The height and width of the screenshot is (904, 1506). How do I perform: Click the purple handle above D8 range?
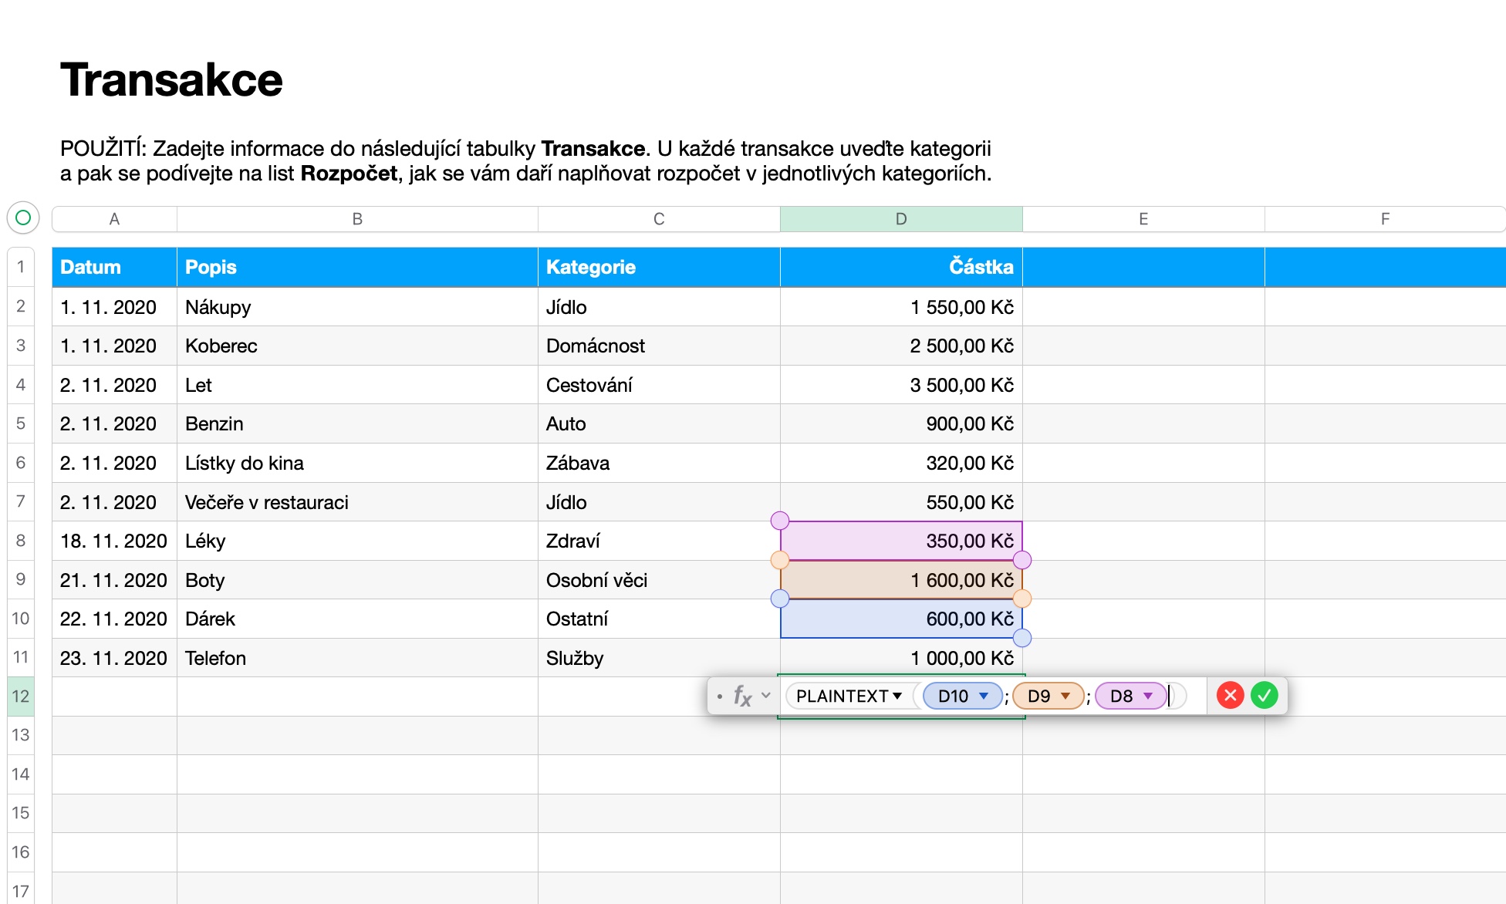coord(780,521)
